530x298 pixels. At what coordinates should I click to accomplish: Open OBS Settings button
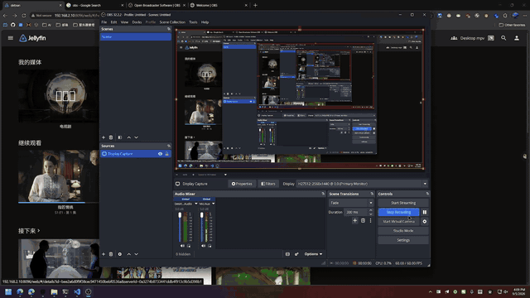(403, 240)
